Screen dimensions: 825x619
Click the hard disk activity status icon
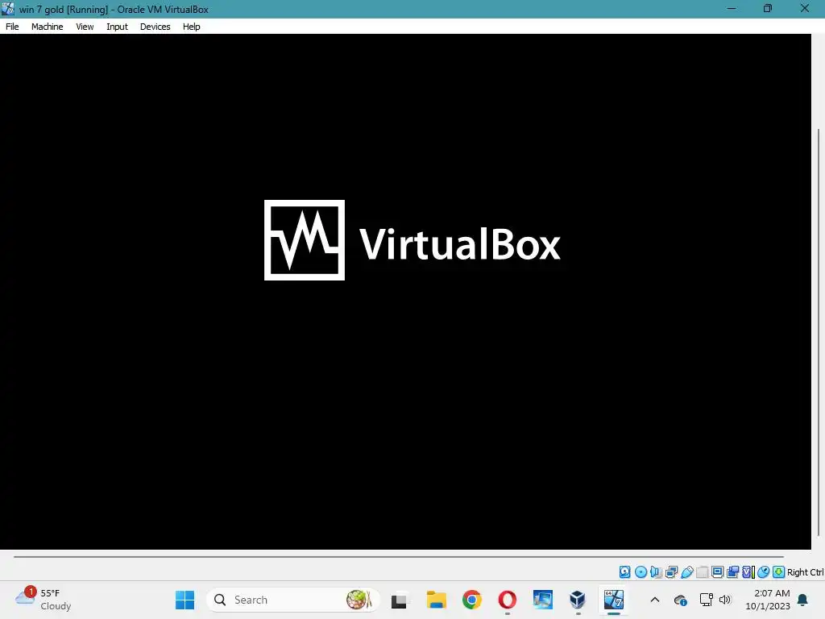[x=624, y=572]
